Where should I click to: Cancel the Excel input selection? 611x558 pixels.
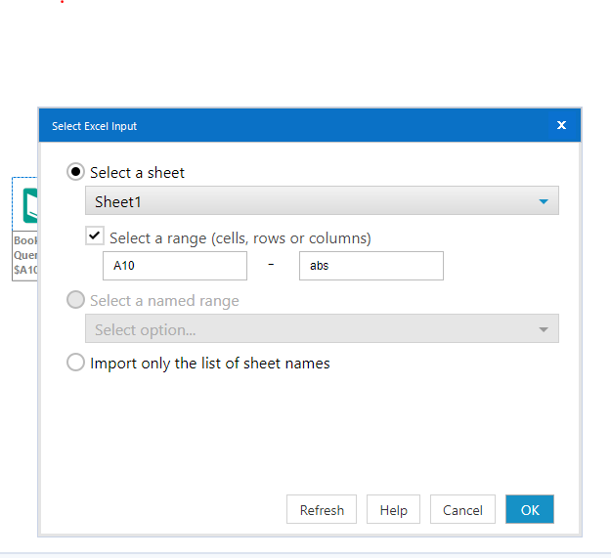pyautogui.click(x=462, y=509)
